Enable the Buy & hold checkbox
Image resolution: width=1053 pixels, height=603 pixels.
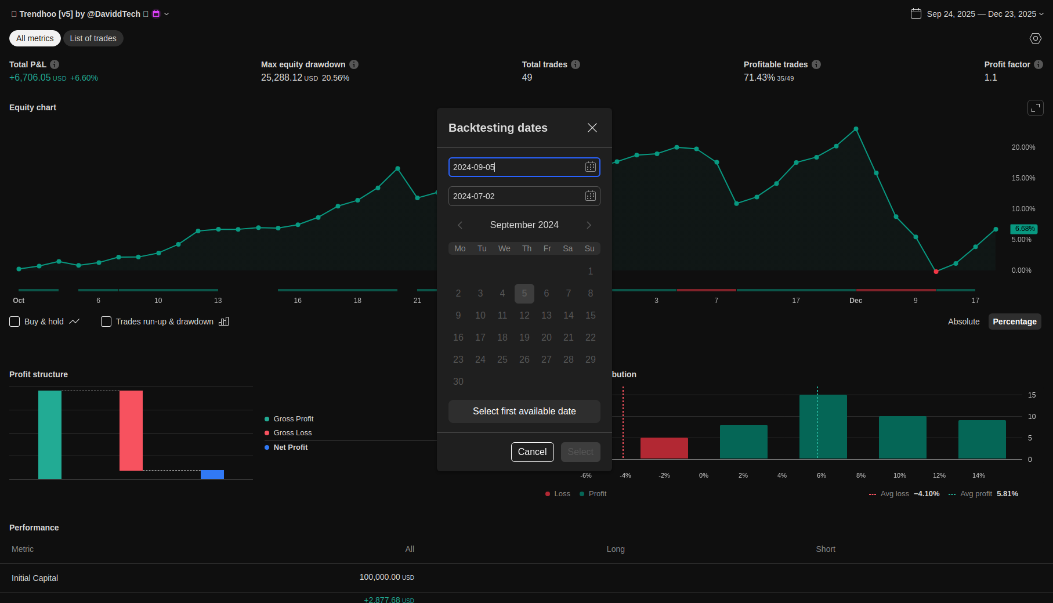(x=15, y=322)
